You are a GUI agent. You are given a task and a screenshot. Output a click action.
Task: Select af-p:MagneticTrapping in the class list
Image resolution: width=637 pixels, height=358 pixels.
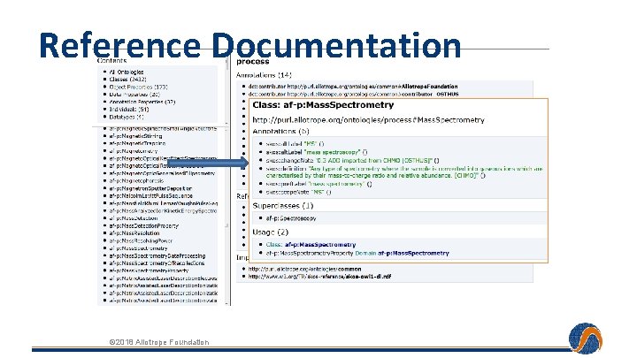(x=137, y=143)
